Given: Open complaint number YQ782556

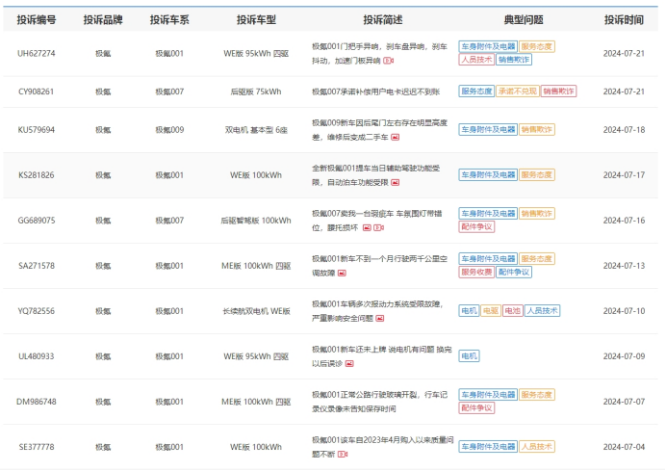Looking at the screenshot, I should (x=37, y=311).
